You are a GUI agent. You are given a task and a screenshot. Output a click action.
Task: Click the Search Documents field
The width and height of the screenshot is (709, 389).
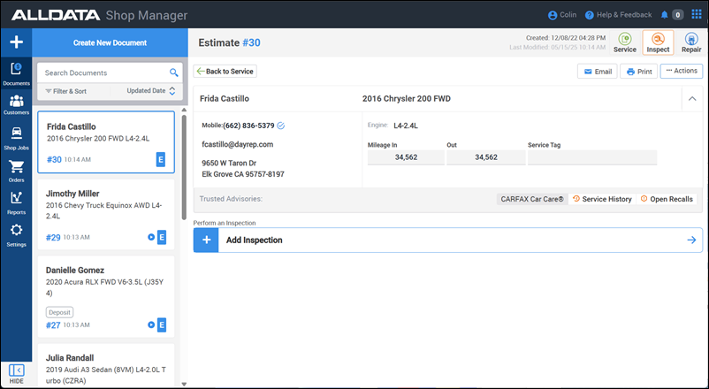click(104, 72)
